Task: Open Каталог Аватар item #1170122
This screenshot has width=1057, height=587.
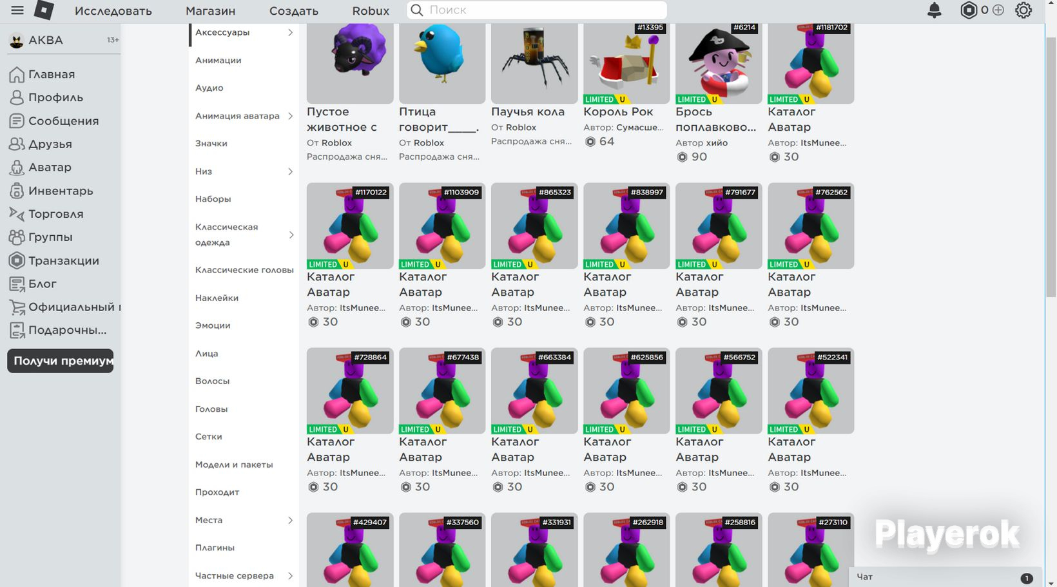Action: tap(350, 226)
